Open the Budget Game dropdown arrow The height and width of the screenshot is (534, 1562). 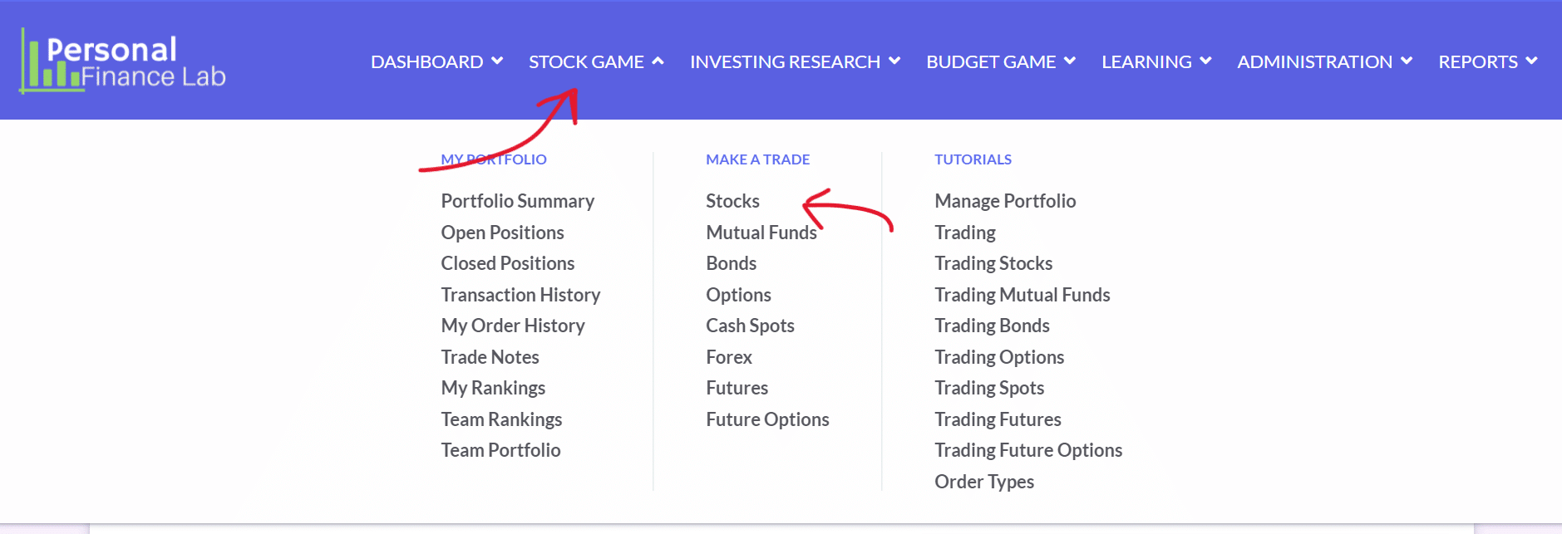(1070, 61)
